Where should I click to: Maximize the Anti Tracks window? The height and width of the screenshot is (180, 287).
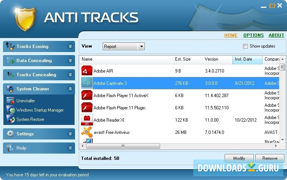(x=272, y=6)
